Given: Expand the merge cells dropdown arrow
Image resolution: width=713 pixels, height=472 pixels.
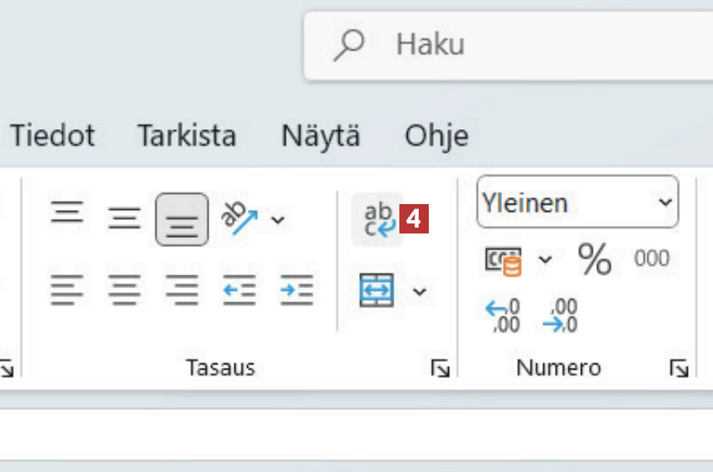Looking at the screenshot, I should tap(419, 291).
